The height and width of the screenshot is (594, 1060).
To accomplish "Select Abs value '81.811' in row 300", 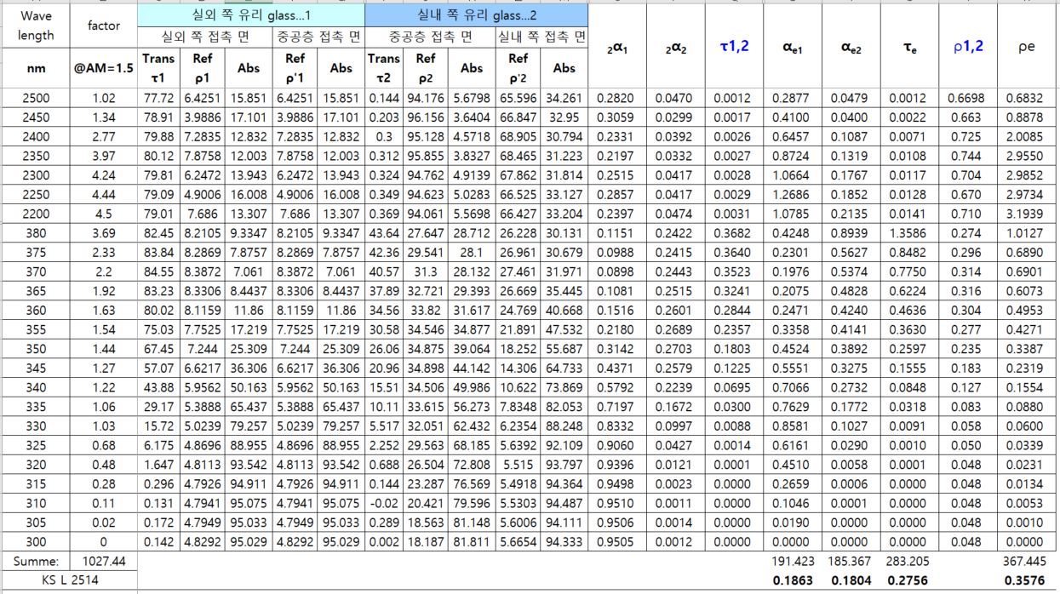I will click(472, 541).
